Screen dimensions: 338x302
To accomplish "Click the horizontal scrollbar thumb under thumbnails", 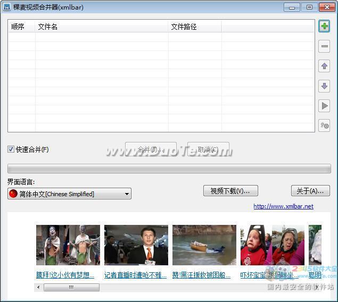I will pos(71,287).
